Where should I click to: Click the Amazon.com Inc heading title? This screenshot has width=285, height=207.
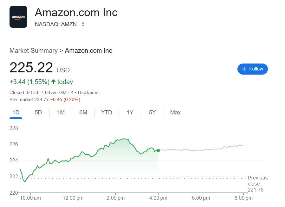76,13
